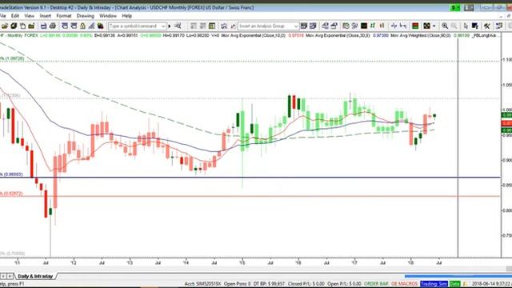Click the black chart window icon
The image size is (512, 288).
[x=364, y=26]
